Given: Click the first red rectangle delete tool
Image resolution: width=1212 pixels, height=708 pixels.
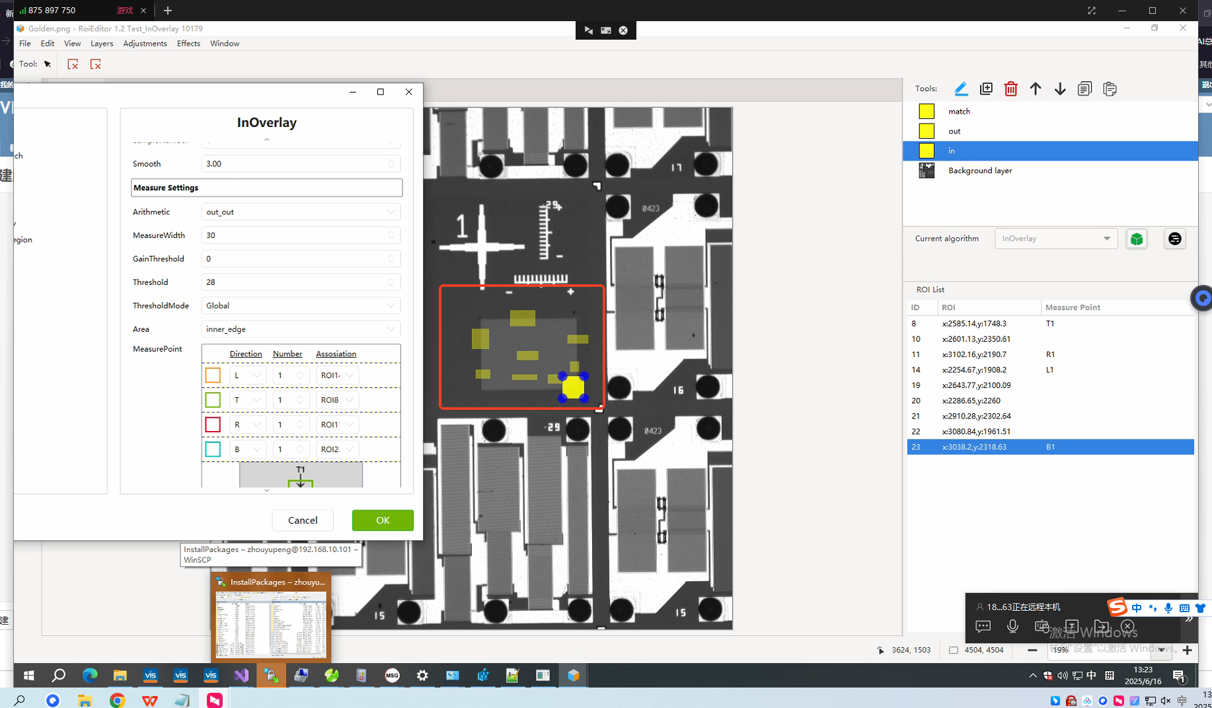Looking at the screenshot, I should tap(73, 64).
